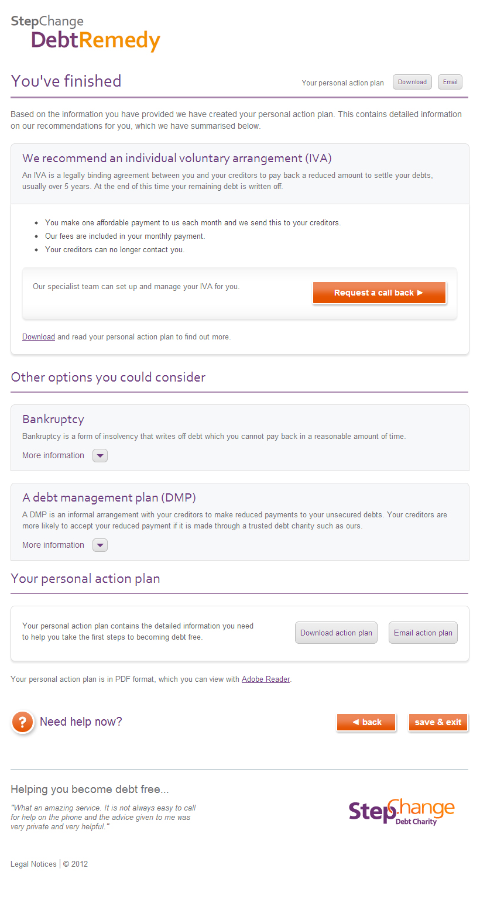This screenshot has height=903, width=480.
Task: Click the StepChange Debt Charity footer logo
Action: point(402,812)
